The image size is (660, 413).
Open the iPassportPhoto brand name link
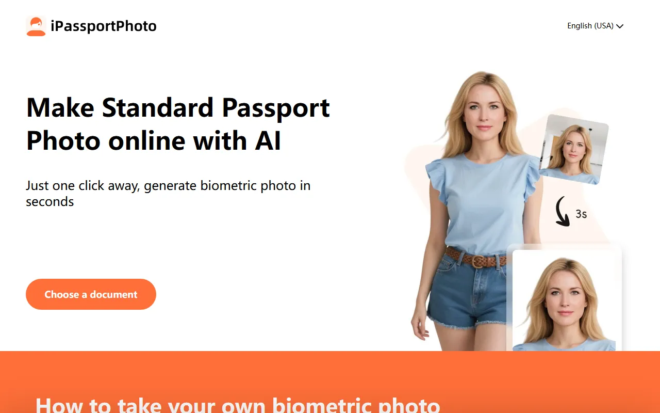tap(104, 26)
